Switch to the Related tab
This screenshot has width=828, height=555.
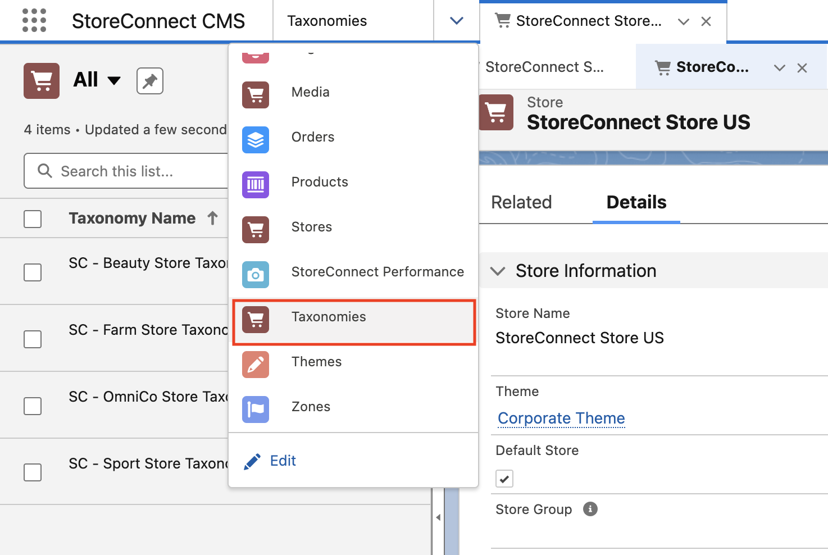tap(521, 202)
